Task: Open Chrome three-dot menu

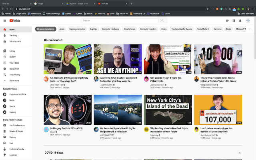Action: [x=253, y=9]
